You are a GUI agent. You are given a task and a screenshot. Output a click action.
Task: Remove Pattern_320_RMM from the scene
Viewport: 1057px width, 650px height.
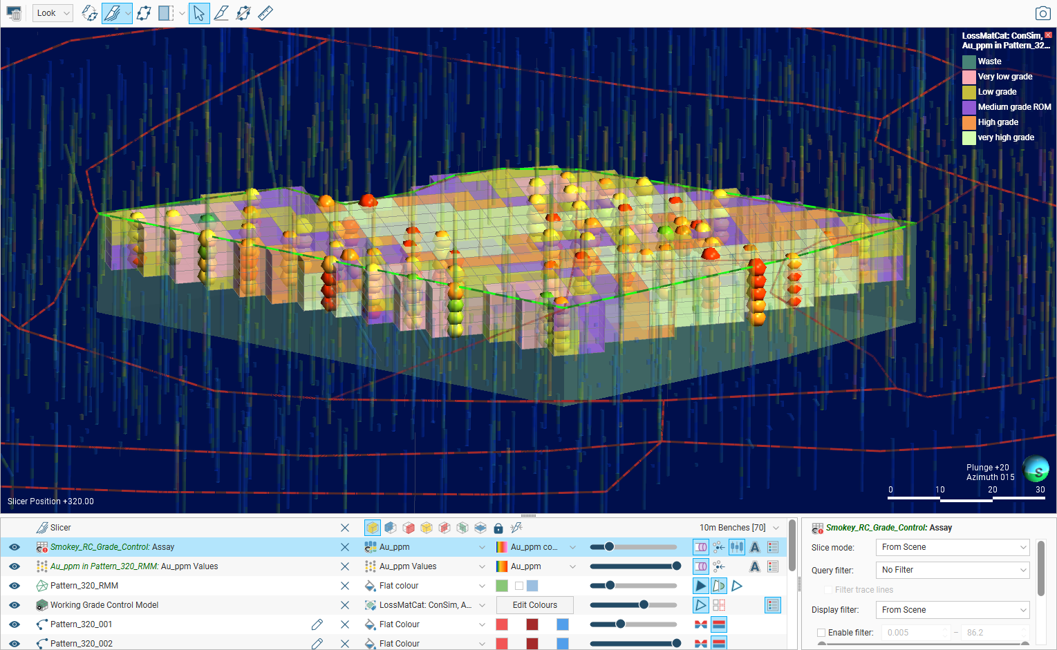(345, 586)
